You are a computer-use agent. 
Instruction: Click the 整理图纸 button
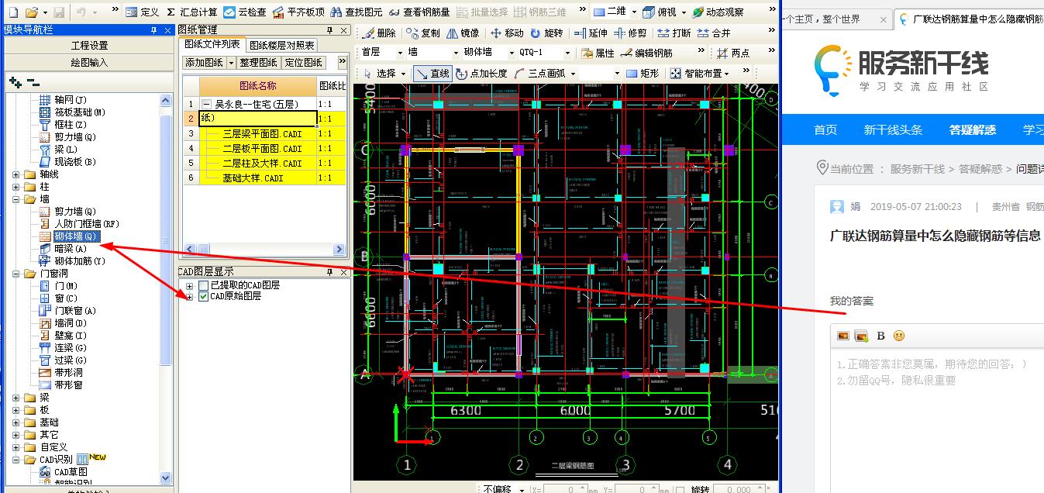(258, 62)
